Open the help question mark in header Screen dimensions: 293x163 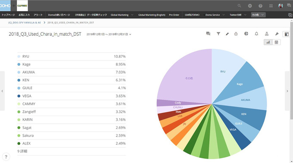point(260,6)
